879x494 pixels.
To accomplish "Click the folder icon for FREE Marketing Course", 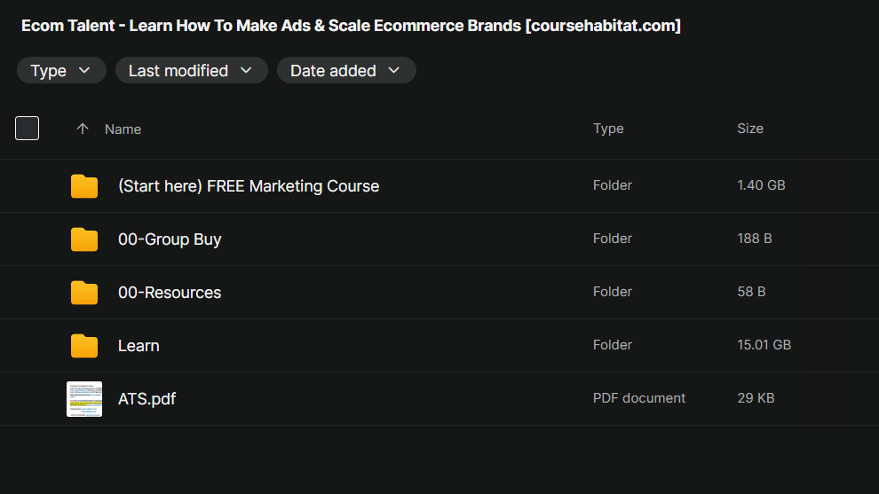I will pos(84,186).
